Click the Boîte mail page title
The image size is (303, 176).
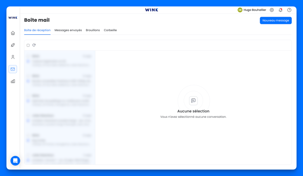(x=37, y=20)
